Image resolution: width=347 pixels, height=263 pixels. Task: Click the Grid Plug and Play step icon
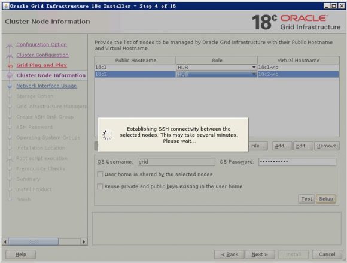(x=10, y=65)
